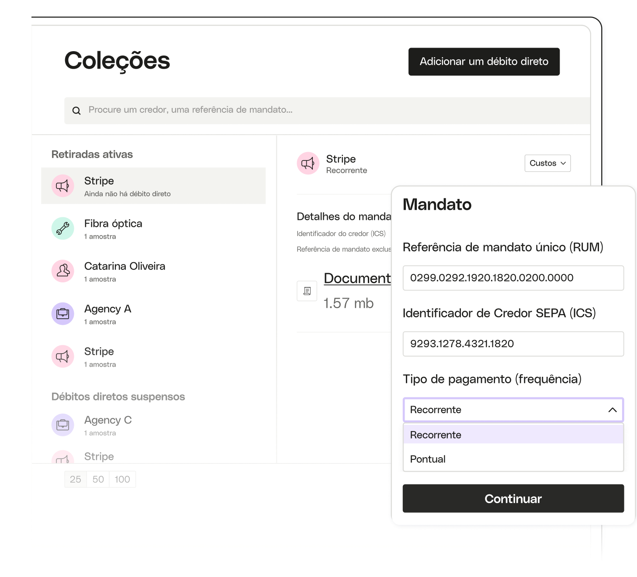Select the Fibra óptica list row

click(x=153, y=229)
